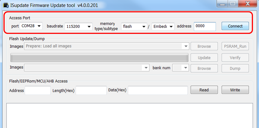Click the top Browse button

click(204, 46)
